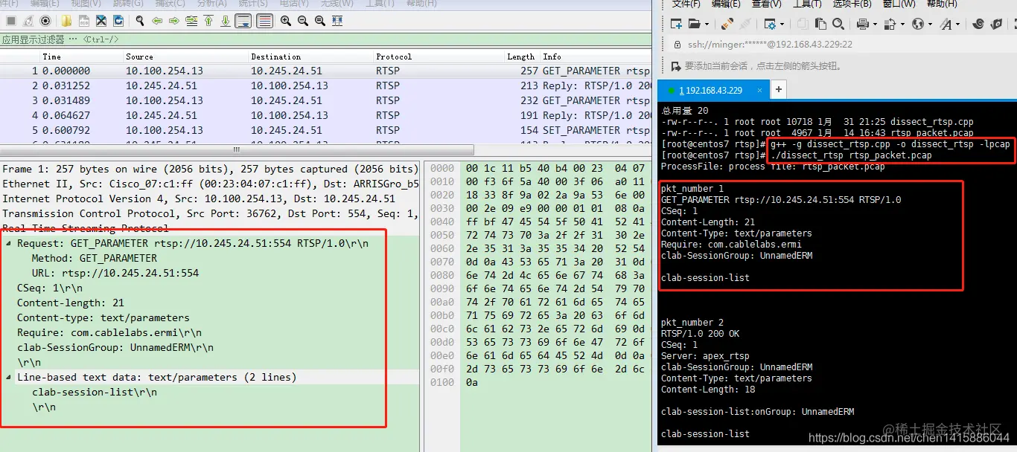Click the resize columns icon in Wireshark
Viewport: 1017px width, 452px height.
337,21
